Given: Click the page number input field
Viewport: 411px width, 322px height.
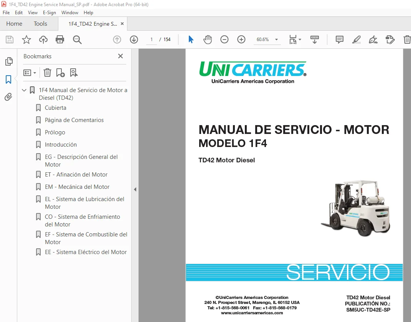Looking at the screenshot, I should (x=152, y=40).
